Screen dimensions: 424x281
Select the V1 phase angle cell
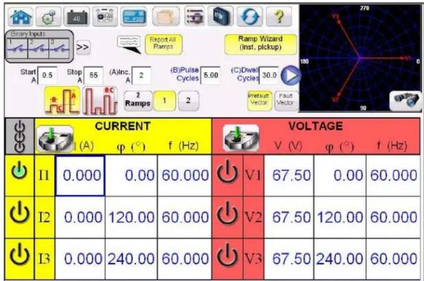(340, 176)
